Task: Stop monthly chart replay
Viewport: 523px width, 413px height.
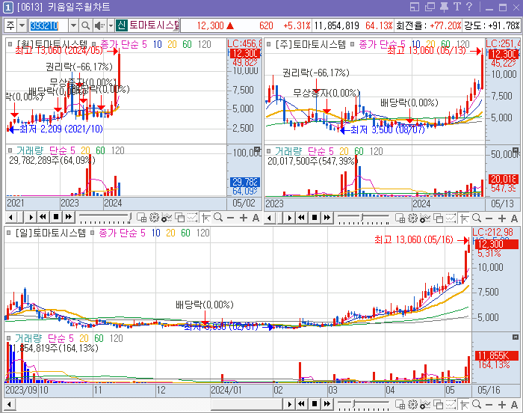Action: coord(56,217)
